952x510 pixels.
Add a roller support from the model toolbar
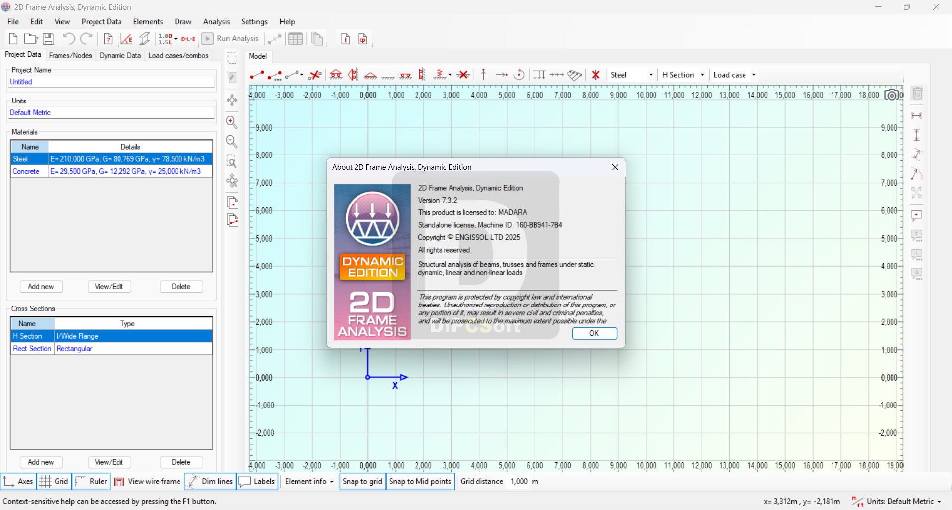(336, 75)
